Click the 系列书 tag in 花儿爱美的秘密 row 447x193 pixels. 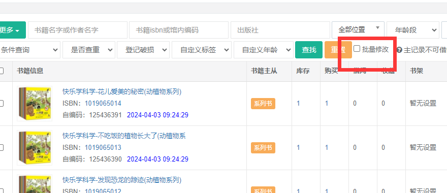[x=263, y=104]
